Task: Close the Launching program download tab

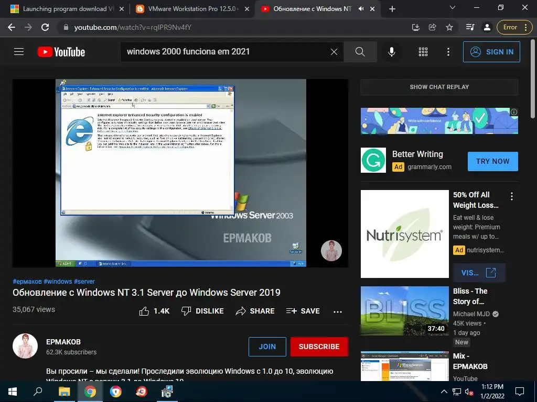Action: pyautogui.click(x=122, y=9)
